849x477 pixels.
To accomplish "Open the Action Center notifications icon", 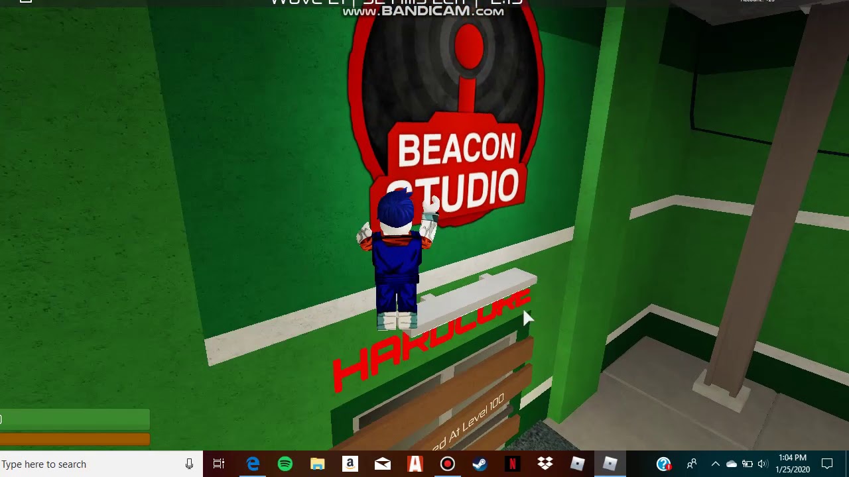I will pos(827,464).
